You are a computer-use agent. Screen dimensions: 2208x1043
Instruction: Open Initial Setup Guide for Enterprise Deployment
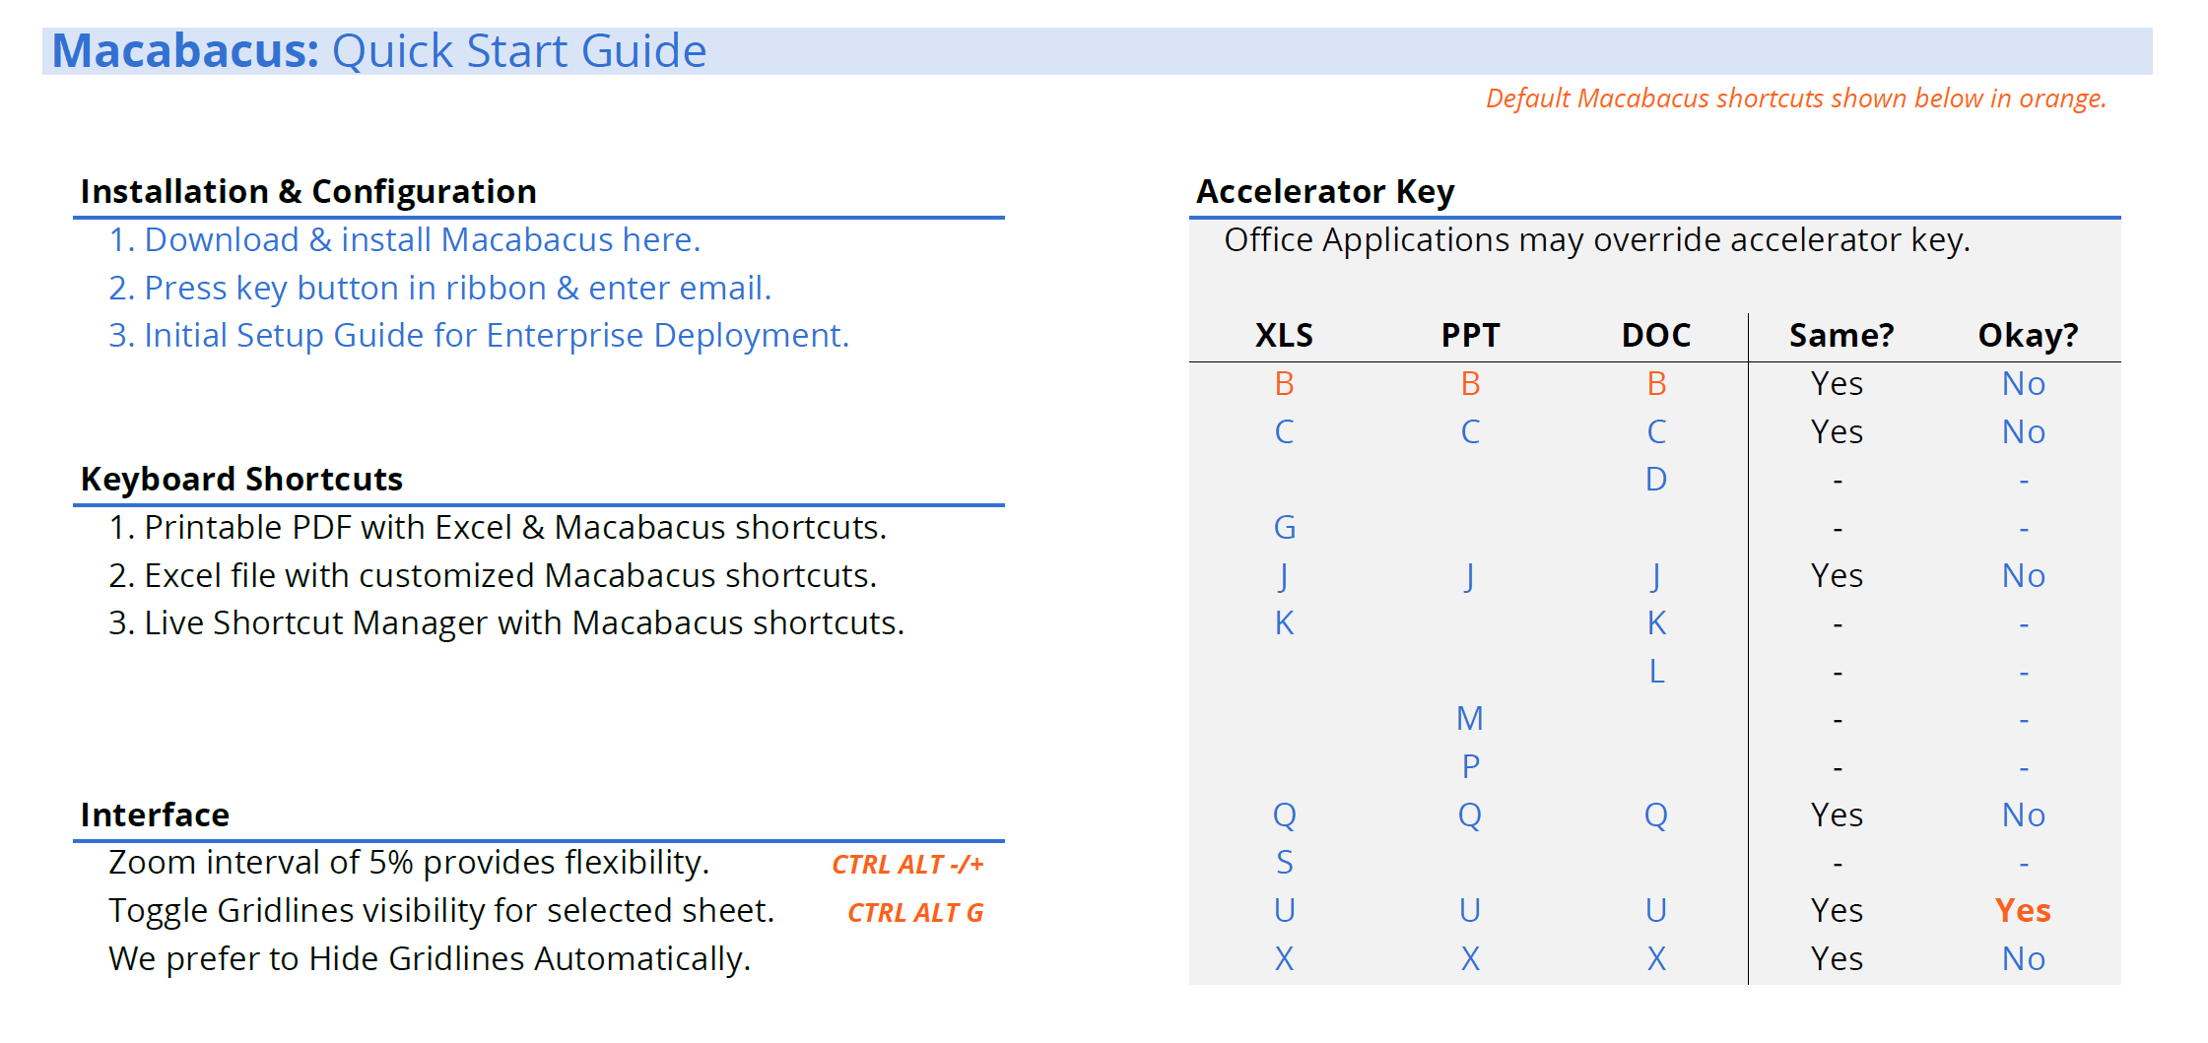pos(478,336)
